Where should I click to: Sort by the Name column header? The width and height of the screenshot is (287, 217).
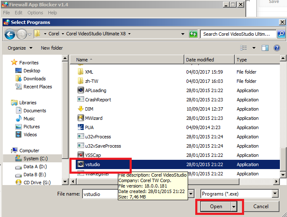pyautogui.click(x=127, y=60)
